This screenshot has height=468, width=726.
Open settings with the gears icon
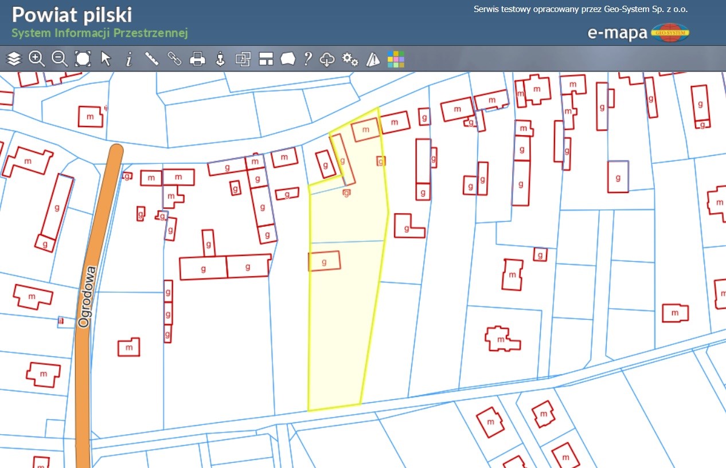pyautogui.click(x=350, y=59)
